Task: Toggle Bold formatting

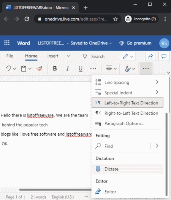Action: point(55,69)
